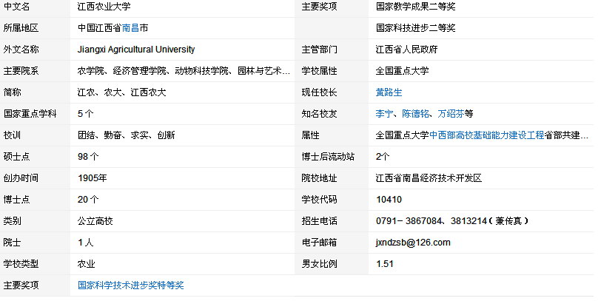Image resolution: width=601 pixels, height=301 pixels.
Task: Click the 电子邮箱 field label
Action: [319, 243]
